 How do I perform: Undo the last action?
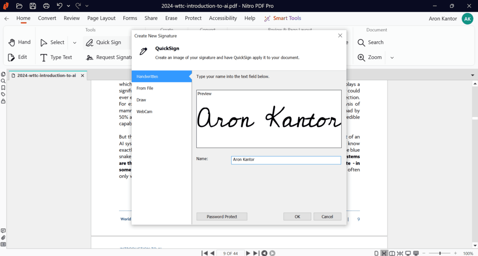(x=60, y=6)
